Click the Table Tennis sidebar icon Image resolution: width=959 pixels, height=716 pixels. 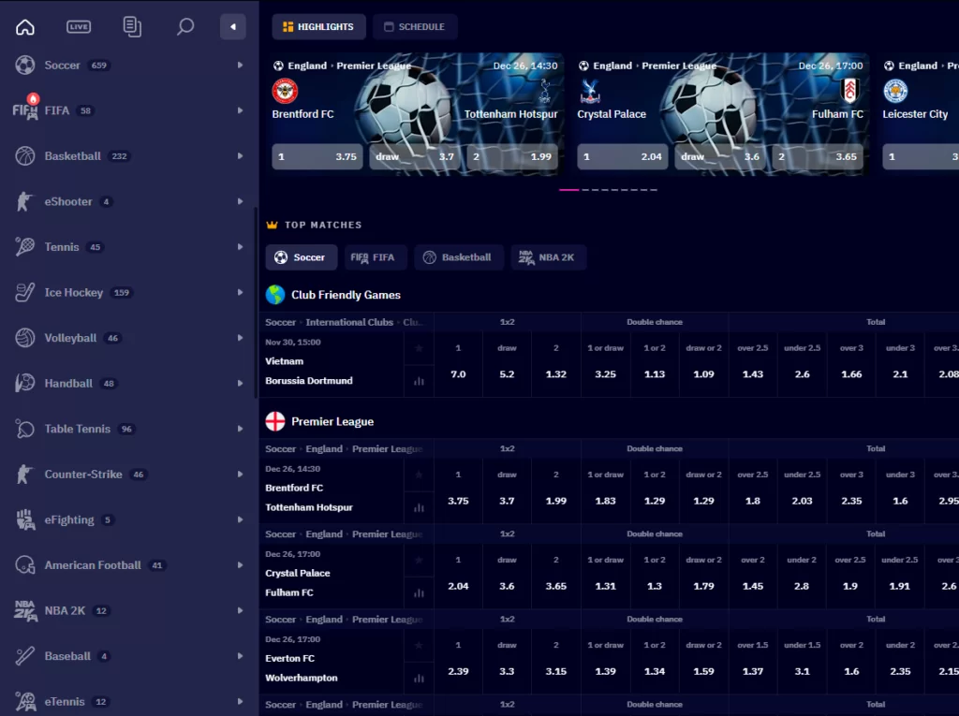click(25, 429)
